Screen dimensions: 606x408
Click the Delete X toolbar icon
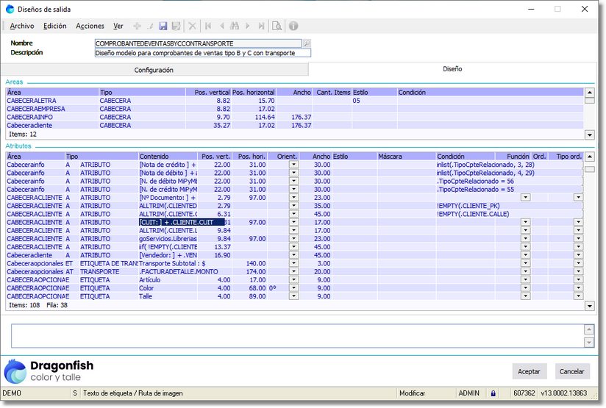point(192,26)
